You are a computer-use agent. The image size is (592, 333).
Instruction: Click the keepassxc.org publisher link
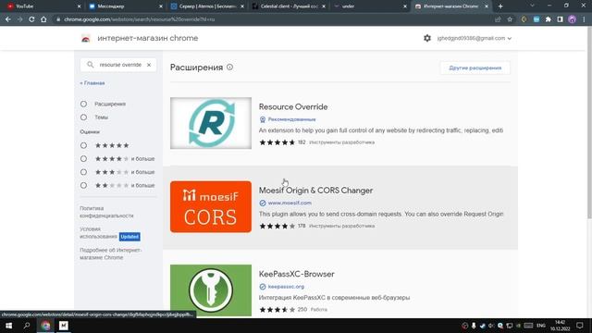tap(286, 287)
